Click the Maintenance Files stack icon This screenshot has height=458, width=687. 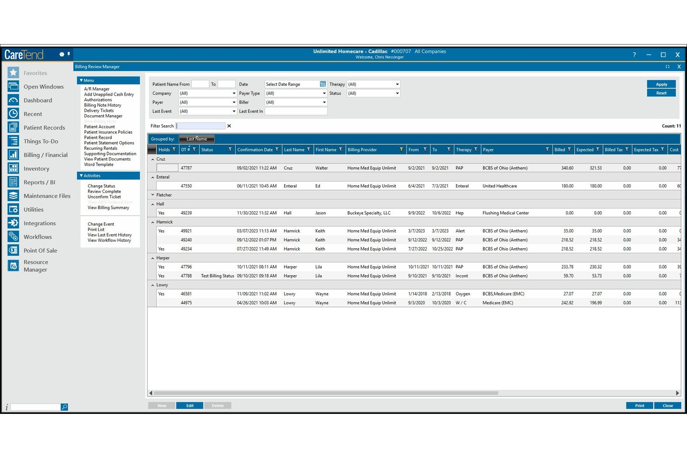coord(13,195)
